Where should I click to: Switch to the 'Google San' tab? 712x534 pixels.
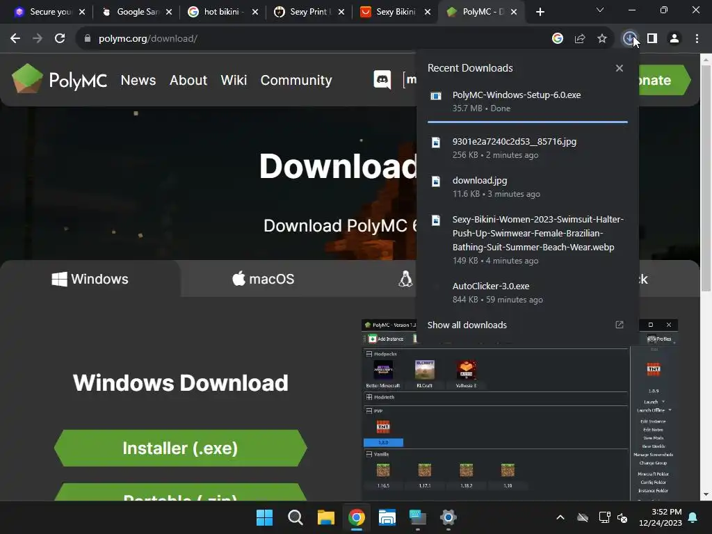[137, 12]
